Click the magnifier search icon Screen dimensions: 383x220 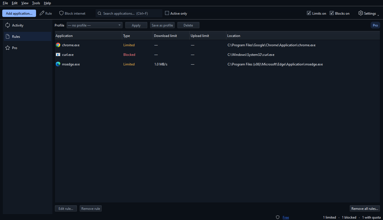pos(99,13)
